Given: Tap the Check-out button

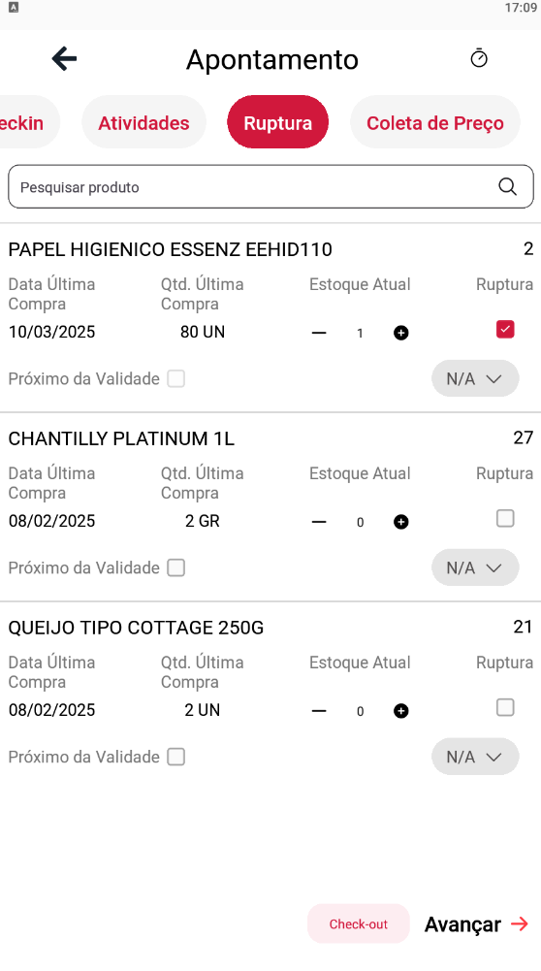Looking at the screenshot, I should click(359, 923).
